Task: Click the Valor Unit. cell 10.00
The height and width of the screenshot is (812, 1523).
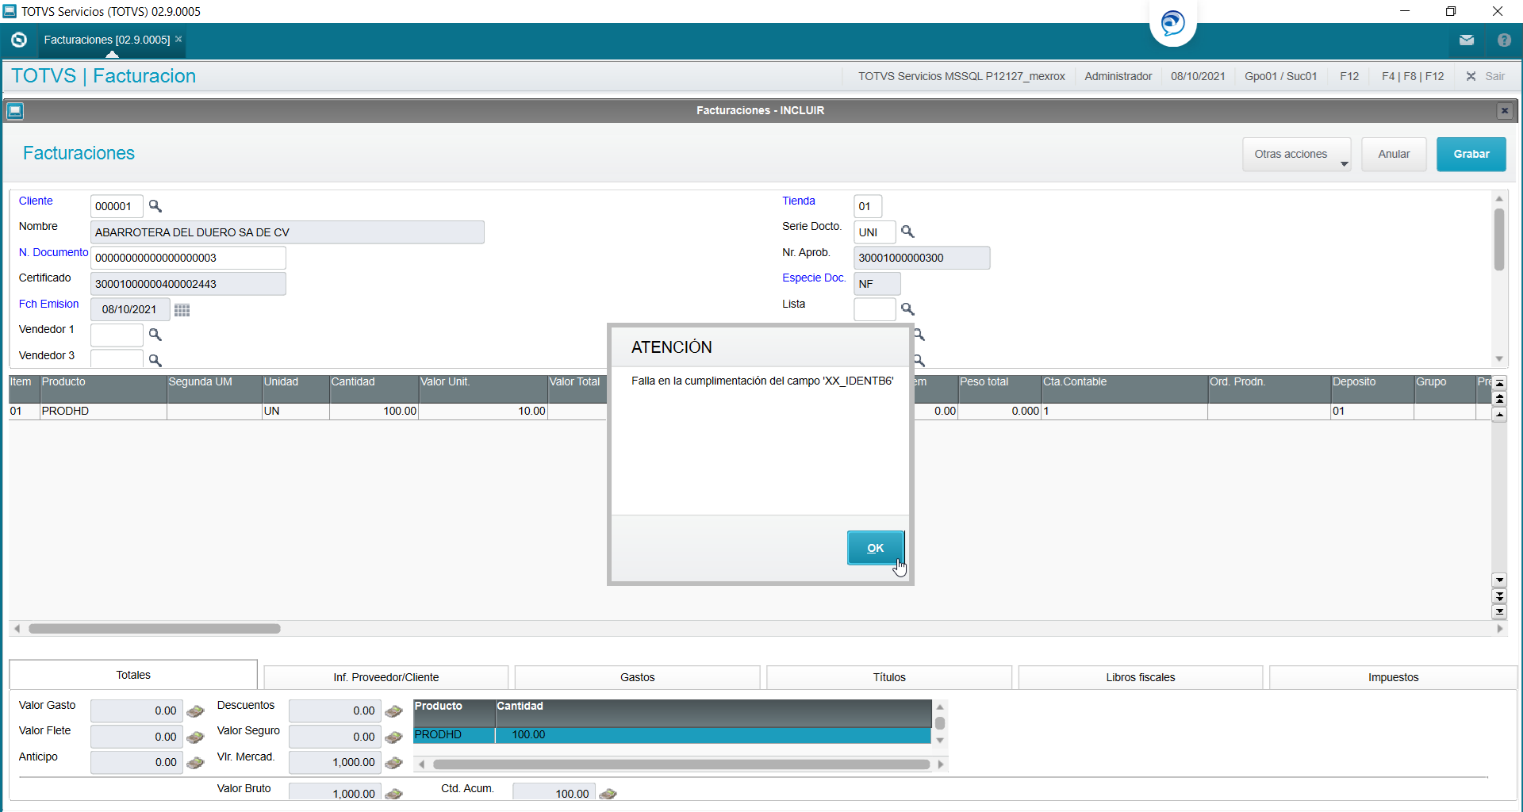Action: (x=483, y=411)
